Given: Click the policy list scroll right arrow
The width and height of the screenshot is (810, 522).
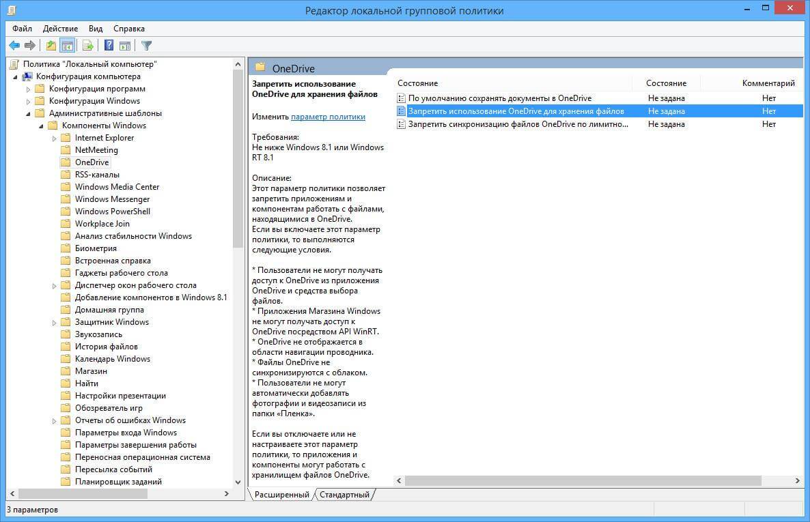Looking at the screenshot, I should [x=797, y=480].
